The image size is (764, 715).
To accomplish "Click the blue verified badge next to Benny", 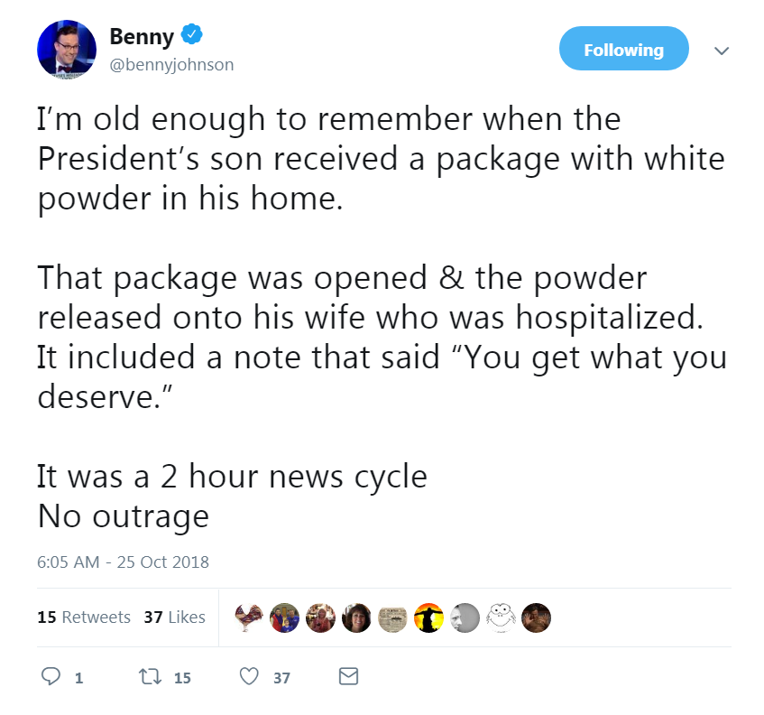I will click(192, 34).
